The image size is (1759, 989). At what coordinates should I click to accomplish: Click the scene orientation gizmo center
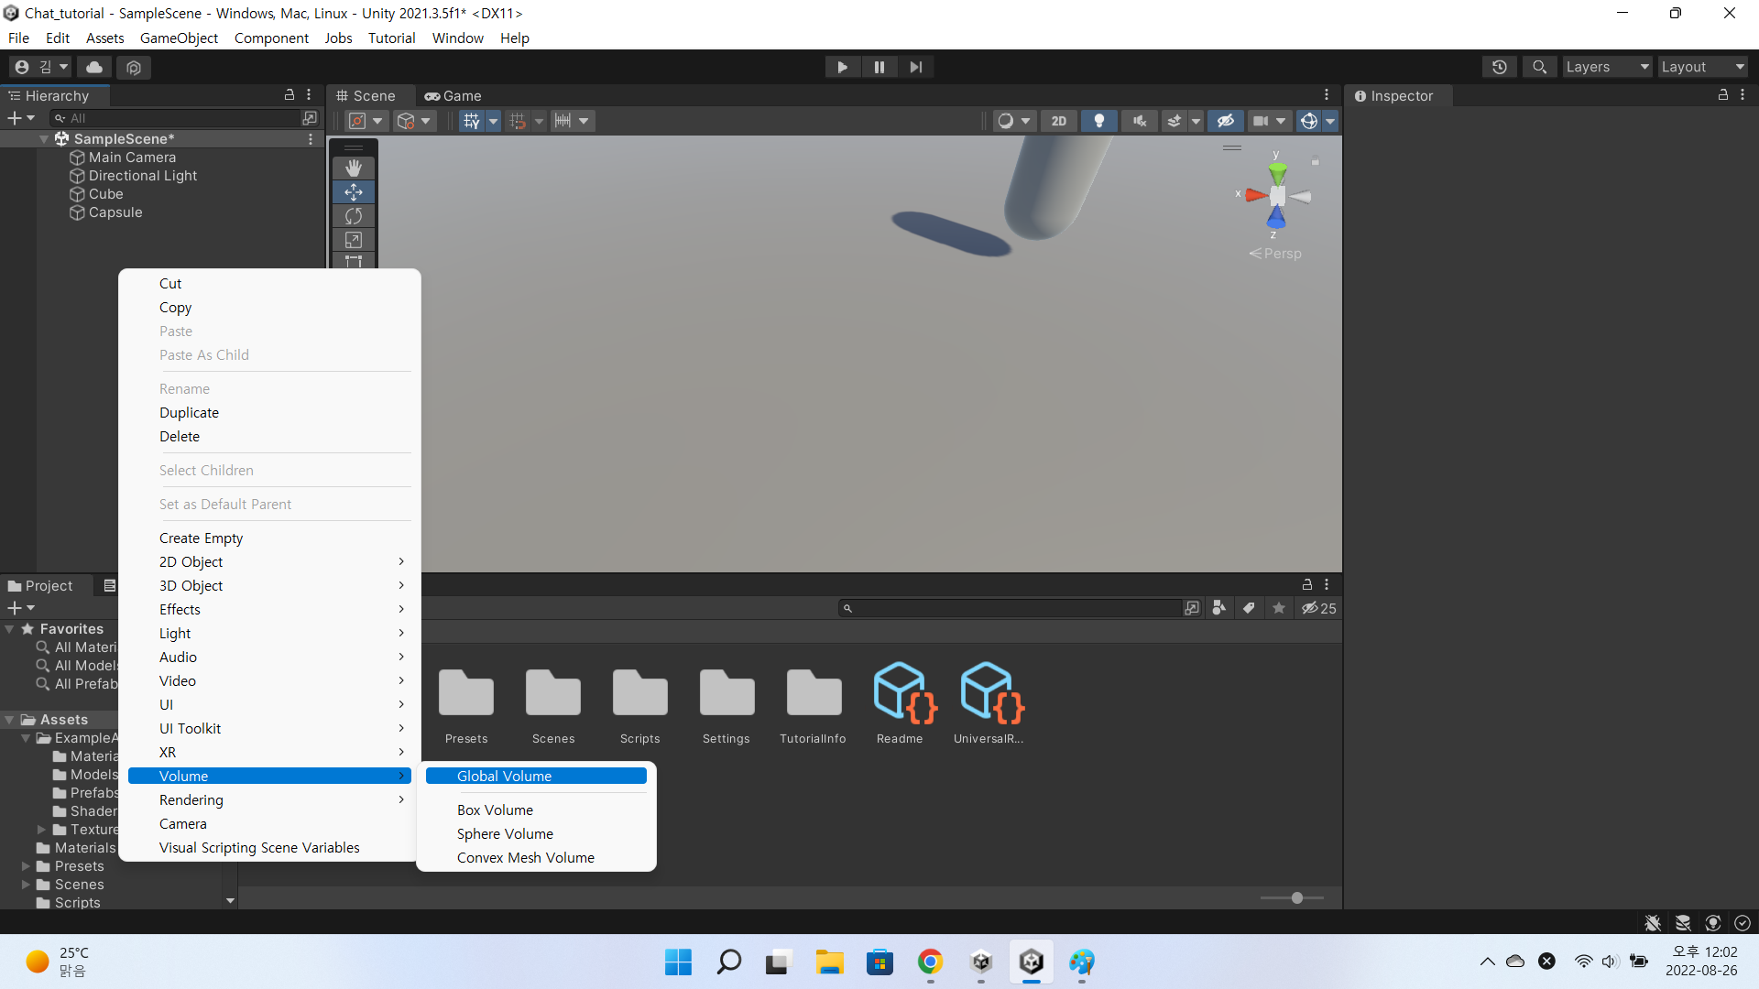(x=1277, y=196)
